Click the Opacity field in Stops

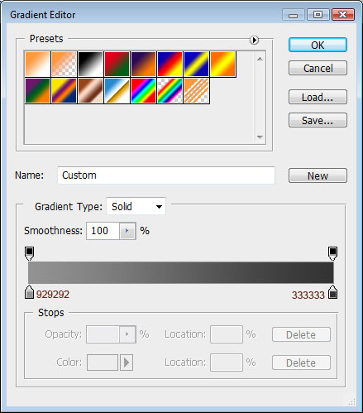(x=103, y=334)
